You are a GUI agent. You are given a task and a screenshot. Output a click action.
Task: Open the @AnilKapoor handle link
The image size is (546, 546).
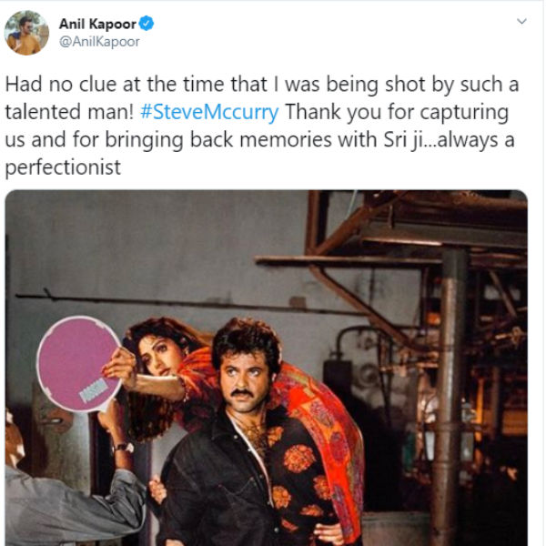99,42
